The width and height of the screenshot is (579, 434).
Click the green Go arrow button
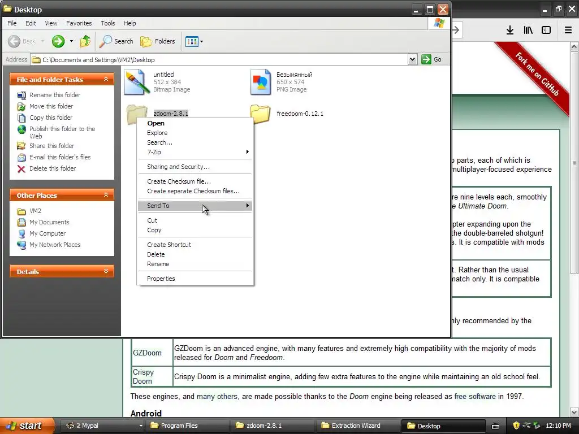[x=426, y=59]
